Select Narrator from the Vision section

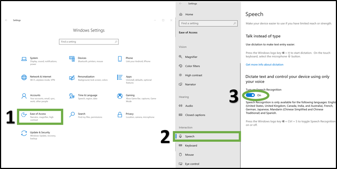(x=190, y=84)
